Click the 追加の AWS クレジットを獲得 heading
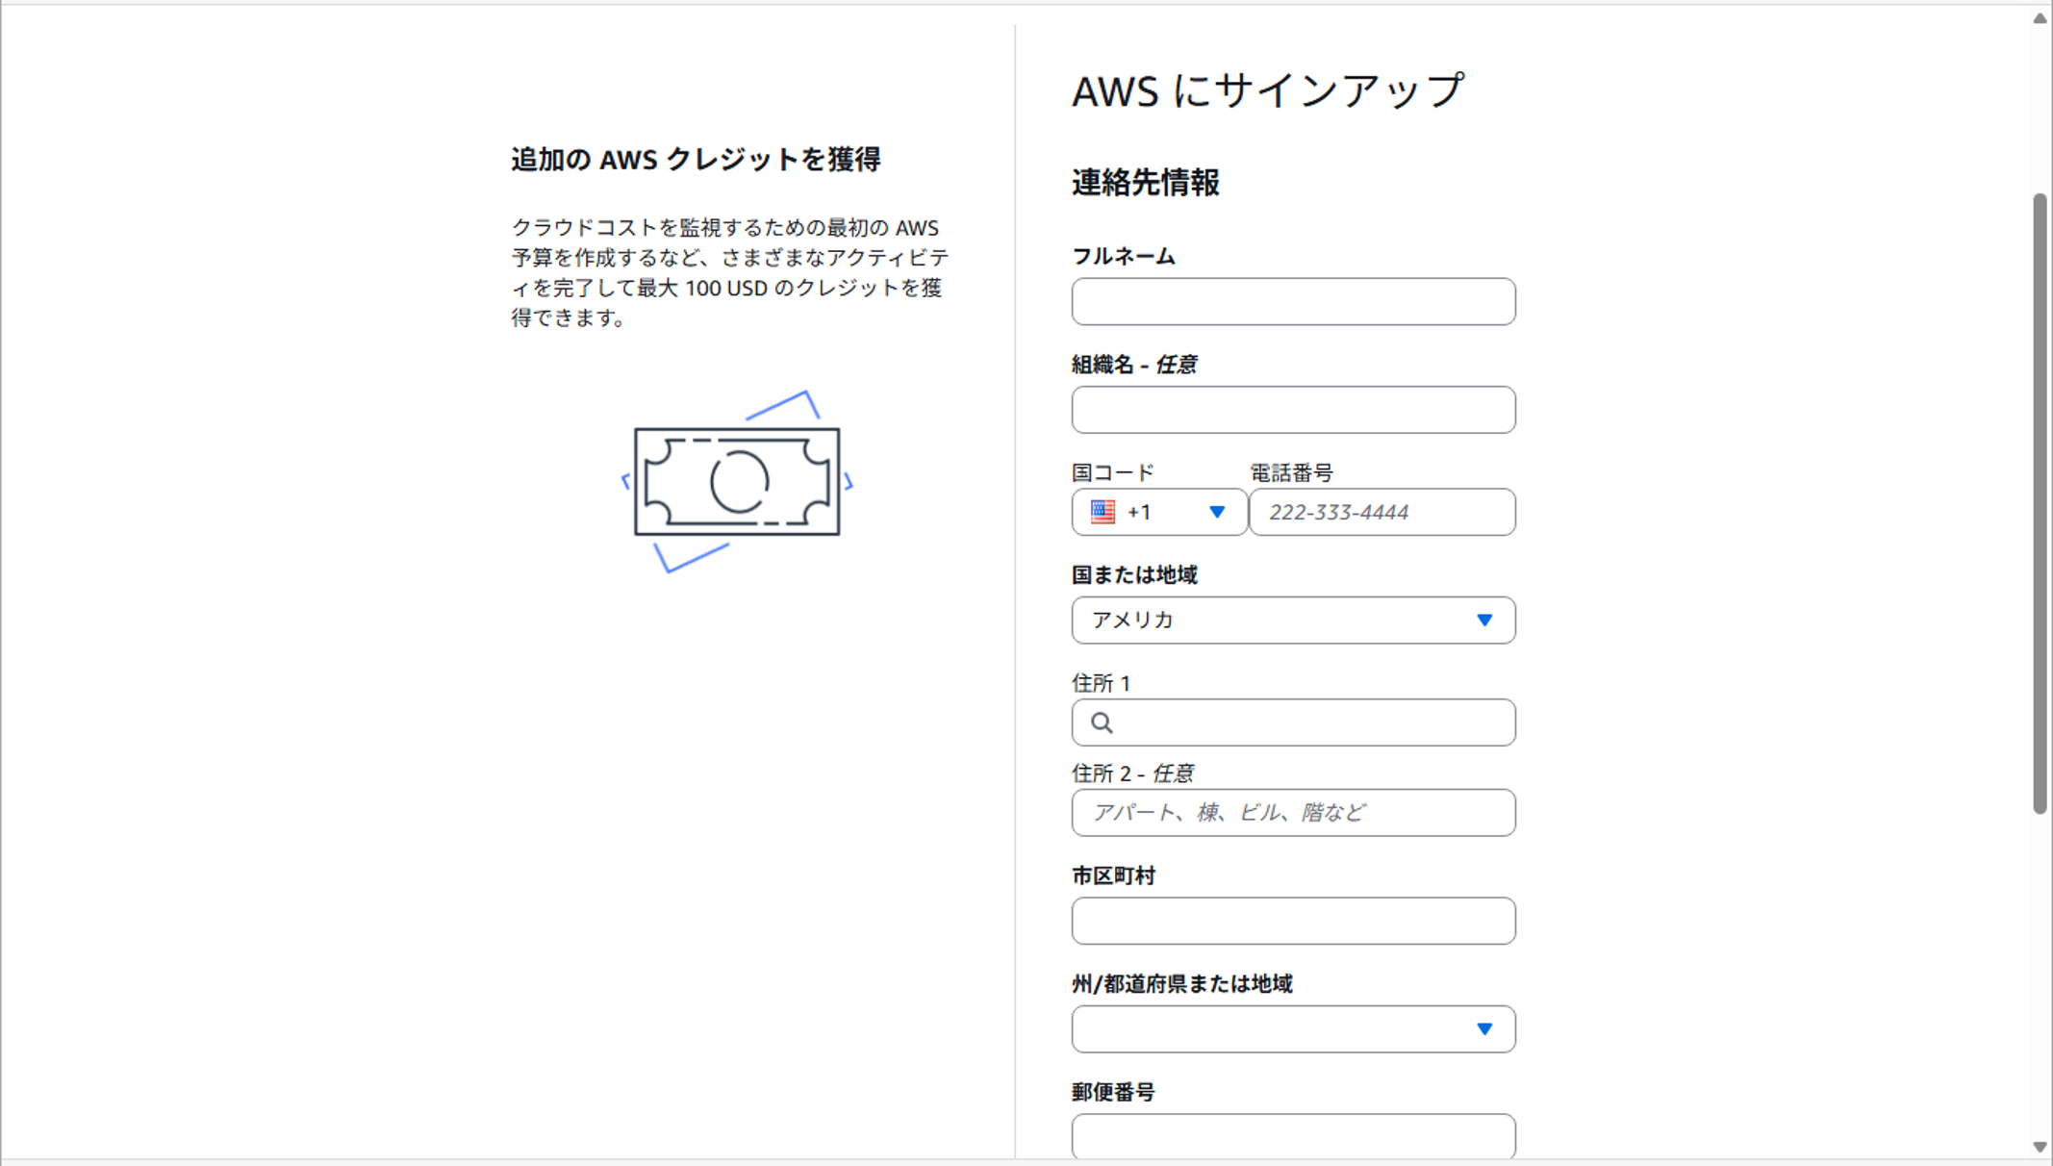Screen dimensions: 2053x1166 click(696, 160)
